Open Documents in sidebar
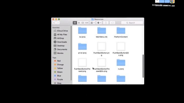184x103 pixels. pyautogui.click(x=60, y=49)
